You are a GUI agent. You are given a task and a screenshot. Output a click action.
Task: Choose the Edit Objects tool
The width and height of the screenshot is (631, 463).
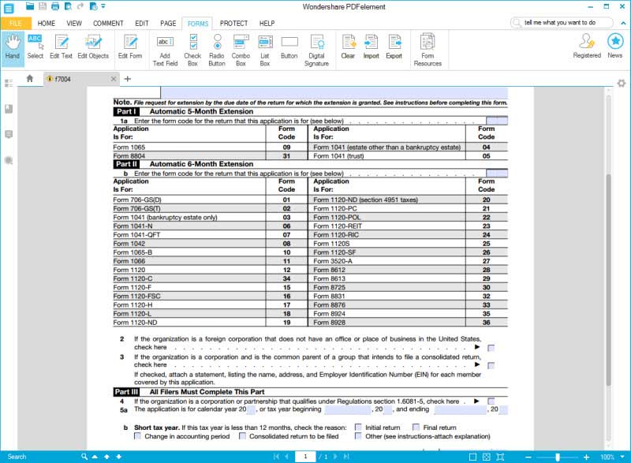[x=93, y=47]
